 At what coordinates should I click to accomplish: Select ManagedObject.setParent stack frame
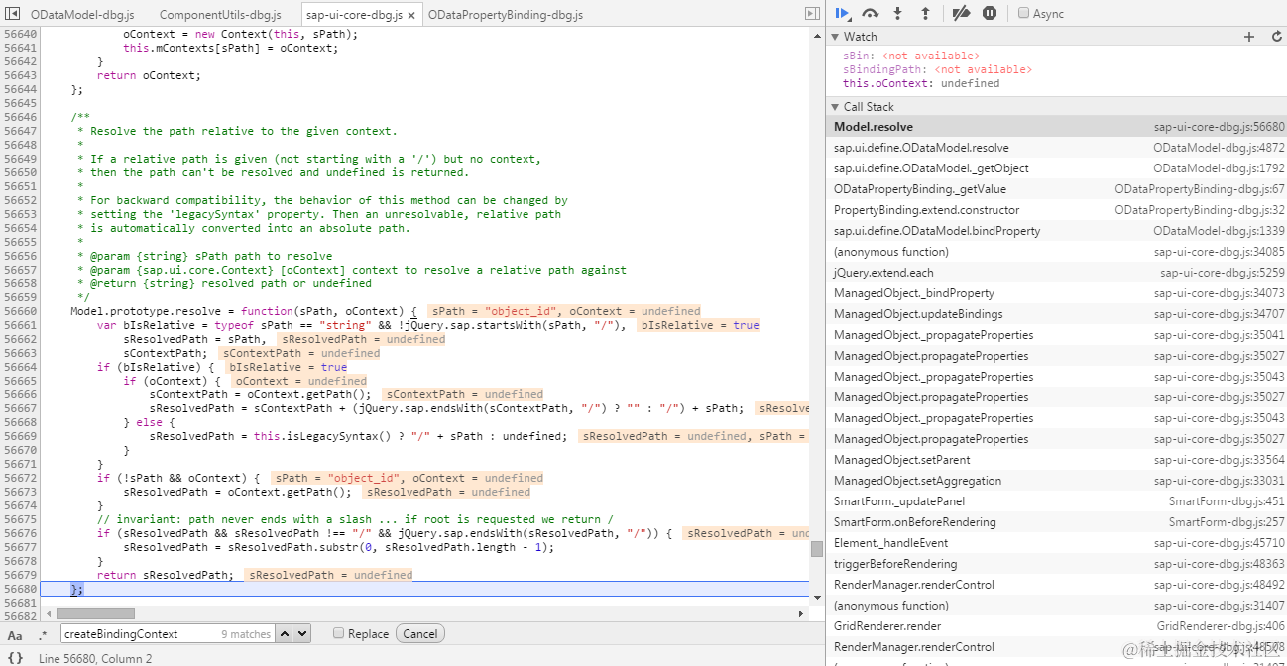pyautogui.click(x=1056, y=460)
